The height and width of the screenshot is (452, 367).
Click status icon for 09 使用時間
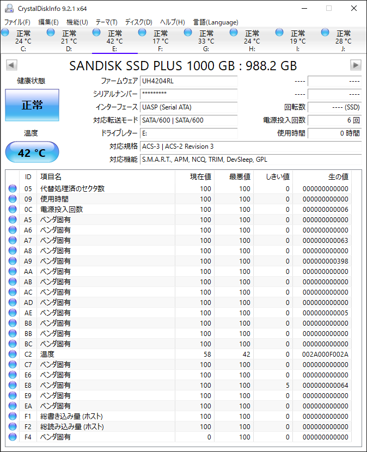13,199
